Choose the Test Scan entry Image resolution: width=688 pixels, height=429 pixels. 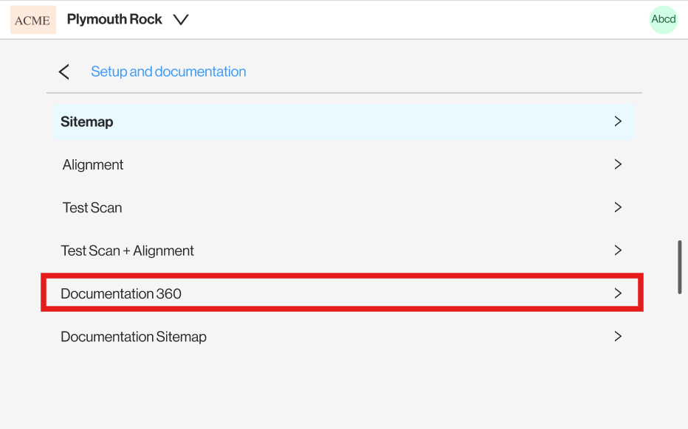pos(345,208)
